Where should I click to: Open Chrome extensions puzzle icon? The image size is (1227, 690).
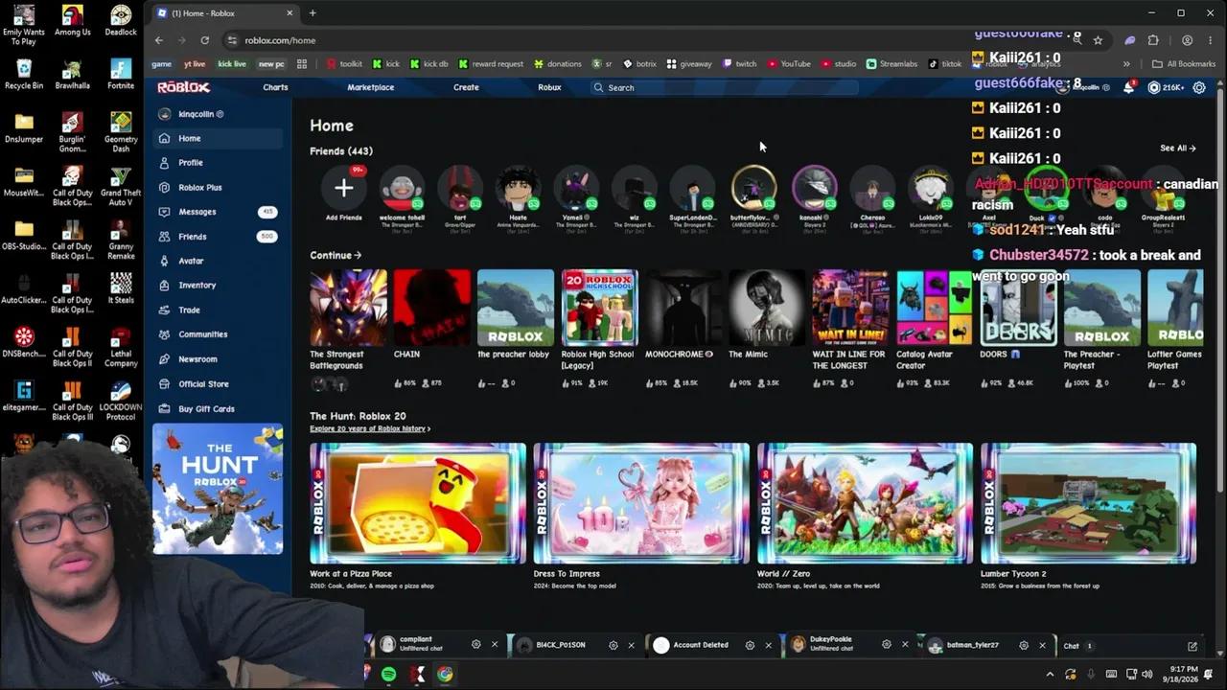pos(1153,40)
